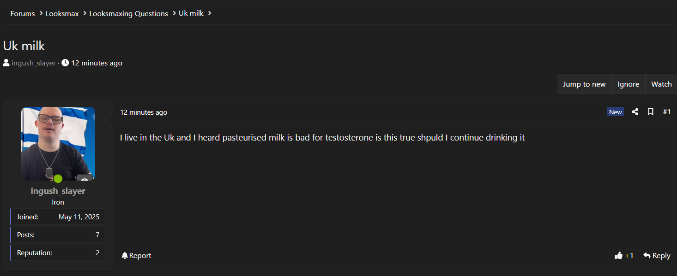This screenshot has height=276, width=677.
Task: Click the user icon beside thread author
Action: pos(6,63)
